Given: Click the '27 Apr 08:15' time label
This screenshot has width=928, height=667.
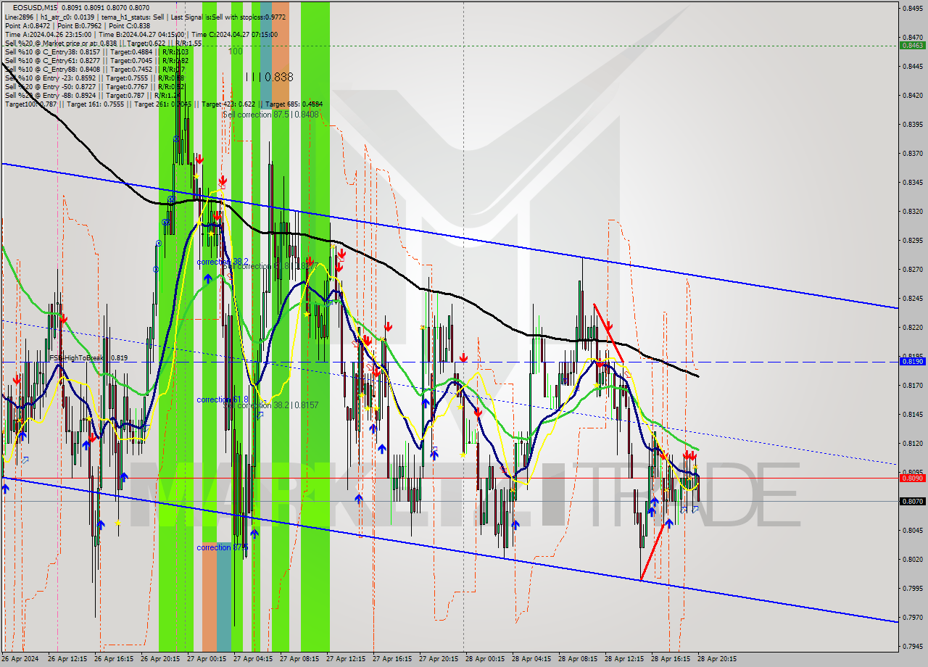Looking at the screenshot, I should tap(299, 659).
